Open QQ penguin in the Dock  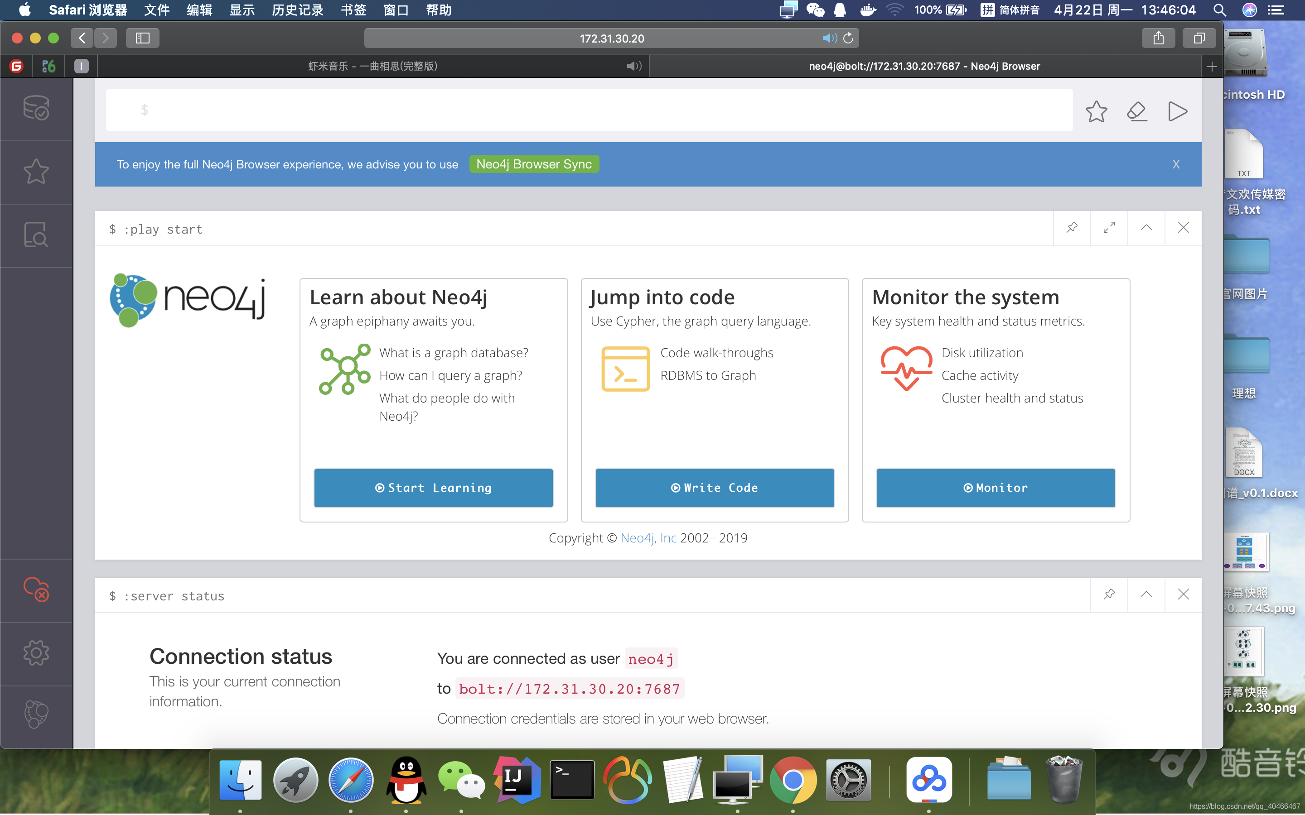(406, 779)
